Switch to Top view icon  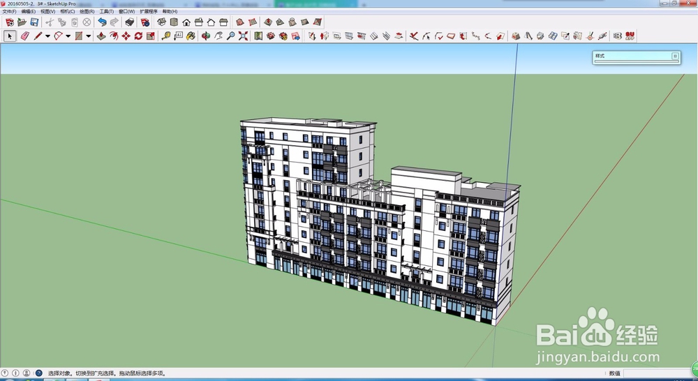tap(174, 22)
